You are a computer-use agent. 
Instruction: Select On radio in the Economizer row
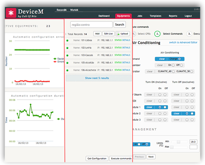click(173, 65)
